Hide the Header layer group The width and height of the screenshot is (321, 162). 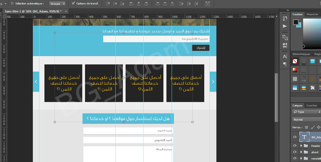[x=295, y=146]
